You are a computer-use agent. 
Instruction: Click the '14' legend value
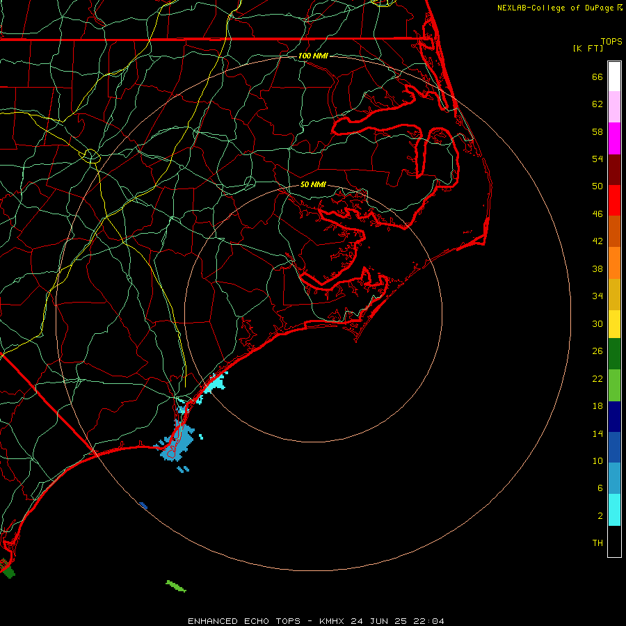(x=597, y=433)
